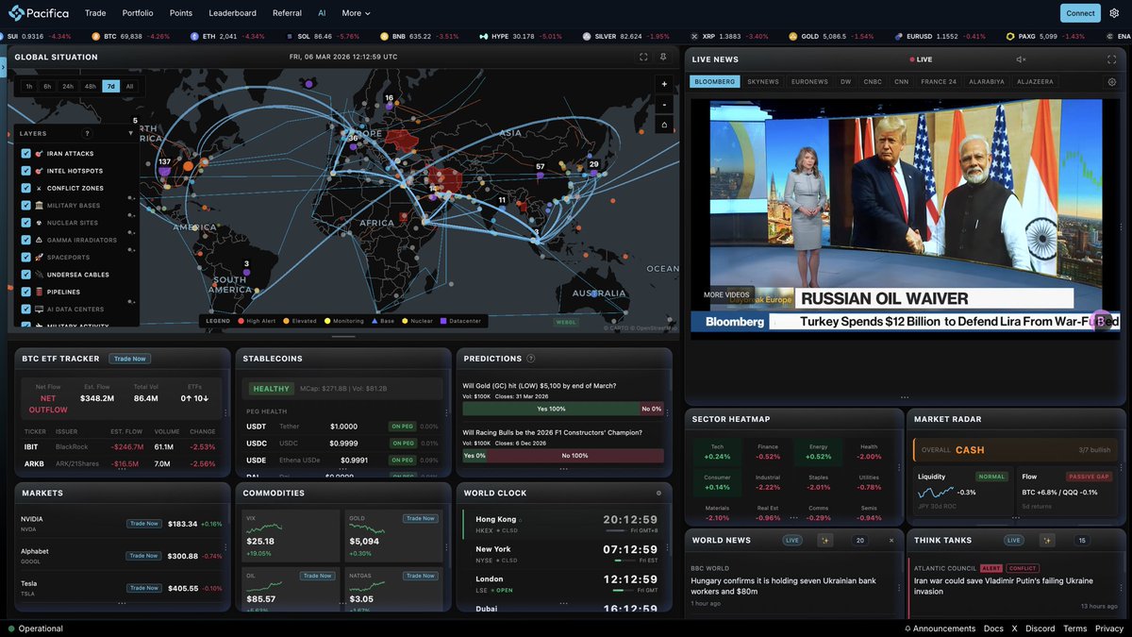Viewport: 1132px width, 637px height.
Task: Open World Clock settings gear
Action: coord(658,493)
